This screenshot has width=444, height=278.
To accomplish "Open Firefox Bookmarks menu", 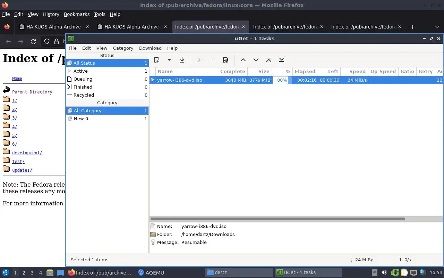I will tap(77, 14).
